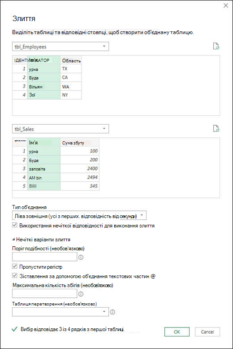Open the tbl_Sales table dropdown
This screenshot has width=233, height=349.
(60, 129)
